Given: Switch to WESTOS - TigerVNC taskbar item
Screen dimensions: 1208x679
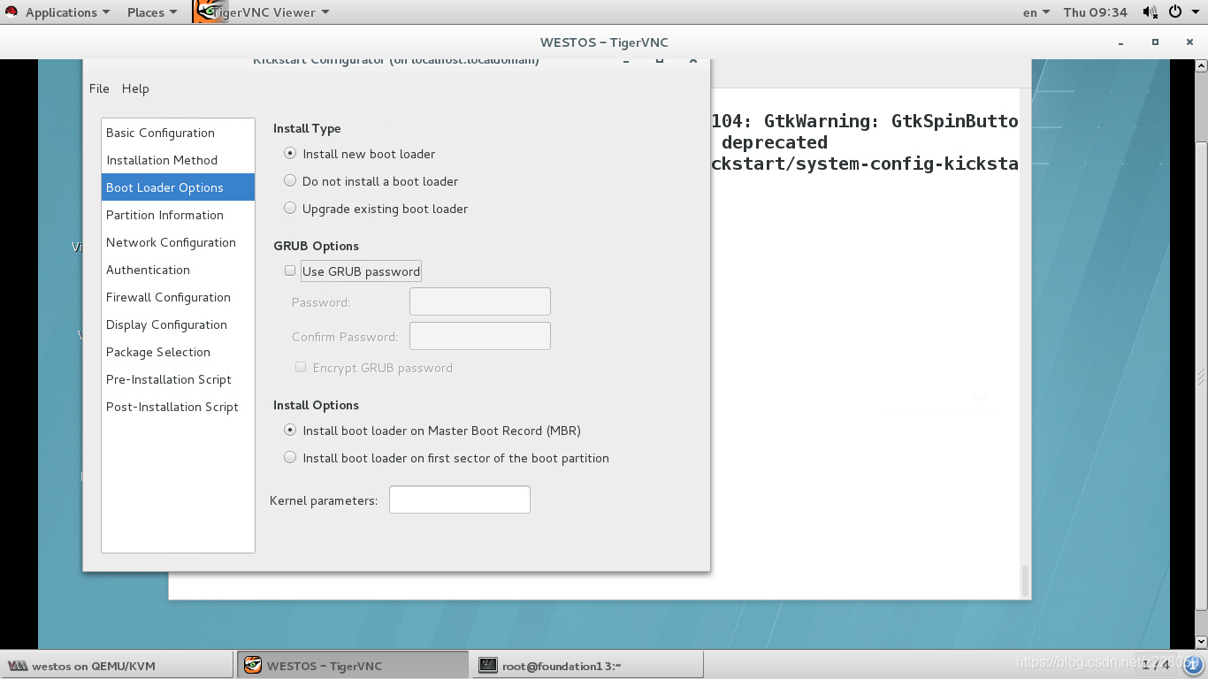Looking at the screenshot, I should tap(352, 666).
